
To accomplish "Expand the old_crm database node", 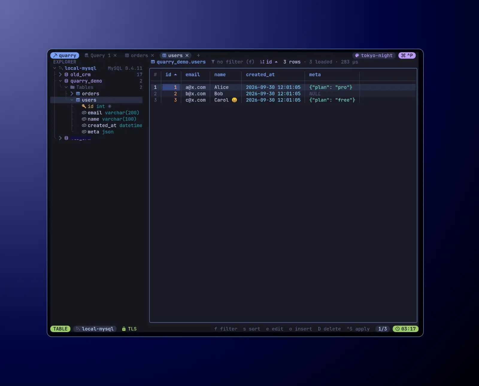I will (60, 75).
